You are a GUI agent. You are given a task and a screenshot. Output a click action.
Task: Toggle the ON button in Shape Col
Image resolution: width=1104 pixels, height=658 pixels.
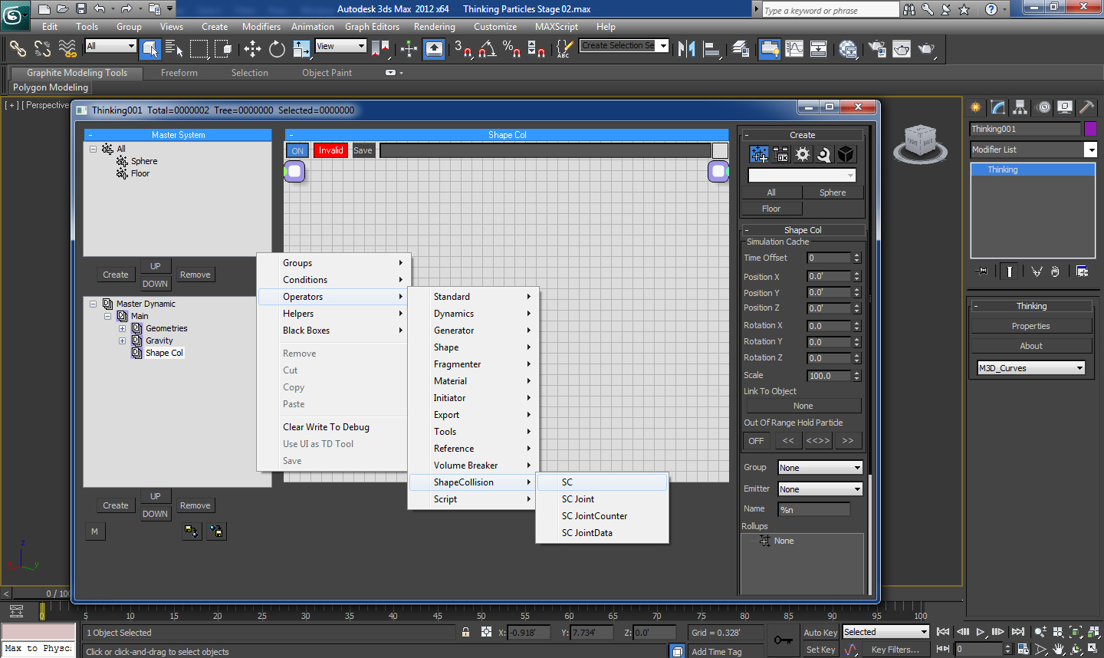tap(297, 150)
